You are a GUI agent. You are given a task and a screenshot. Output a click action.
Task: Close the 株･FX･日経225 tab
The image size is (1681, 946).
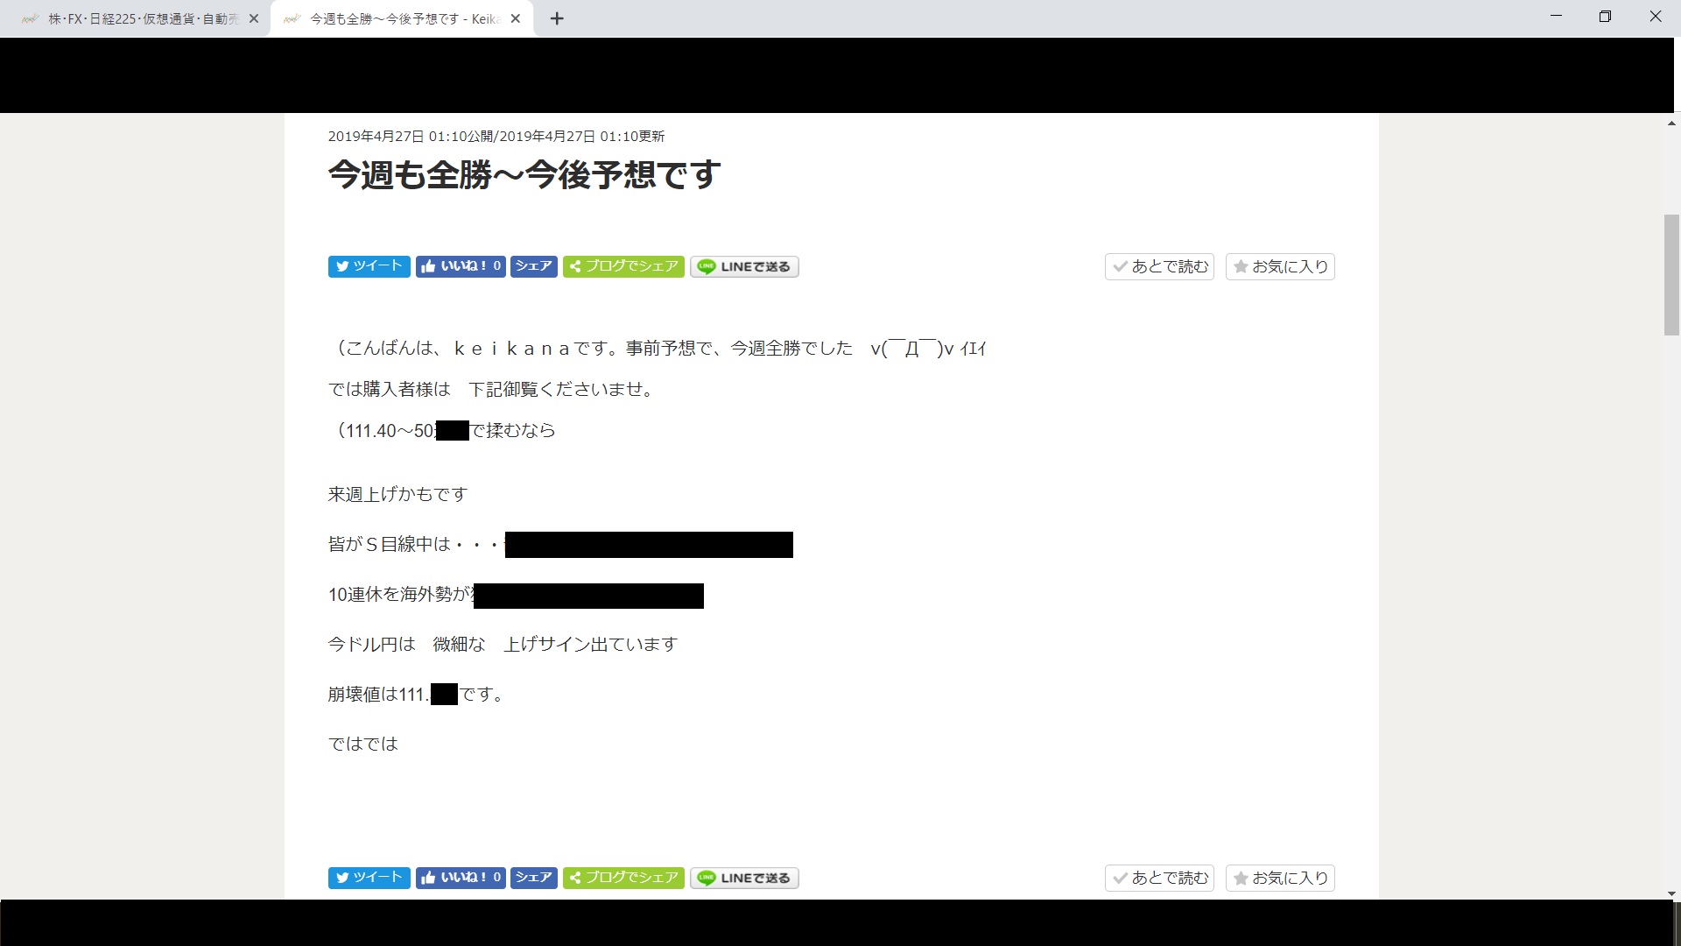(x=254, y=18)
